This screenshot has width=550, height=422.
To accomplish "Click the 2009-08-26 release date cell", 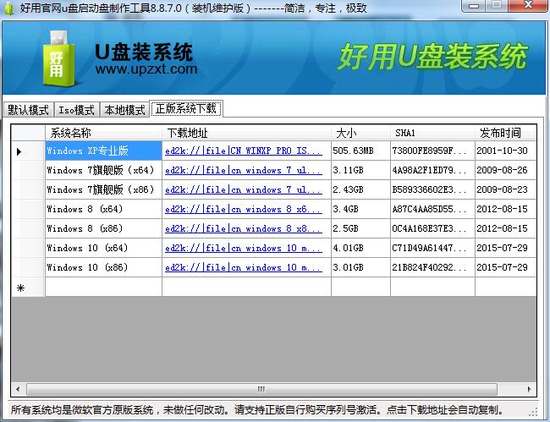I will tap(506, 170).
